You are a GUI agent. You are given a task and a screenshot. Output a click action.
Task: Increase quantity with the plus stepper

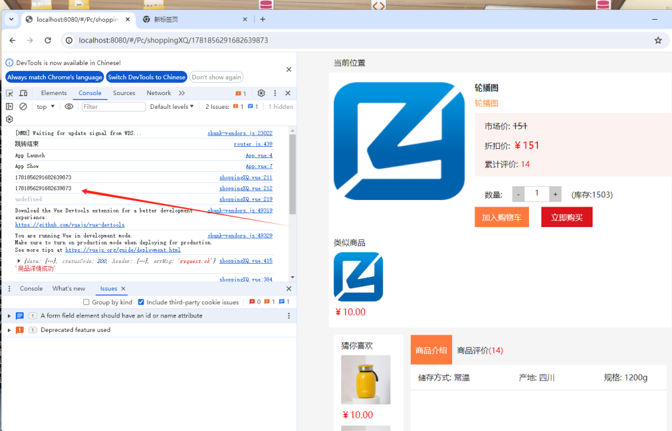[x=555, y=194]
